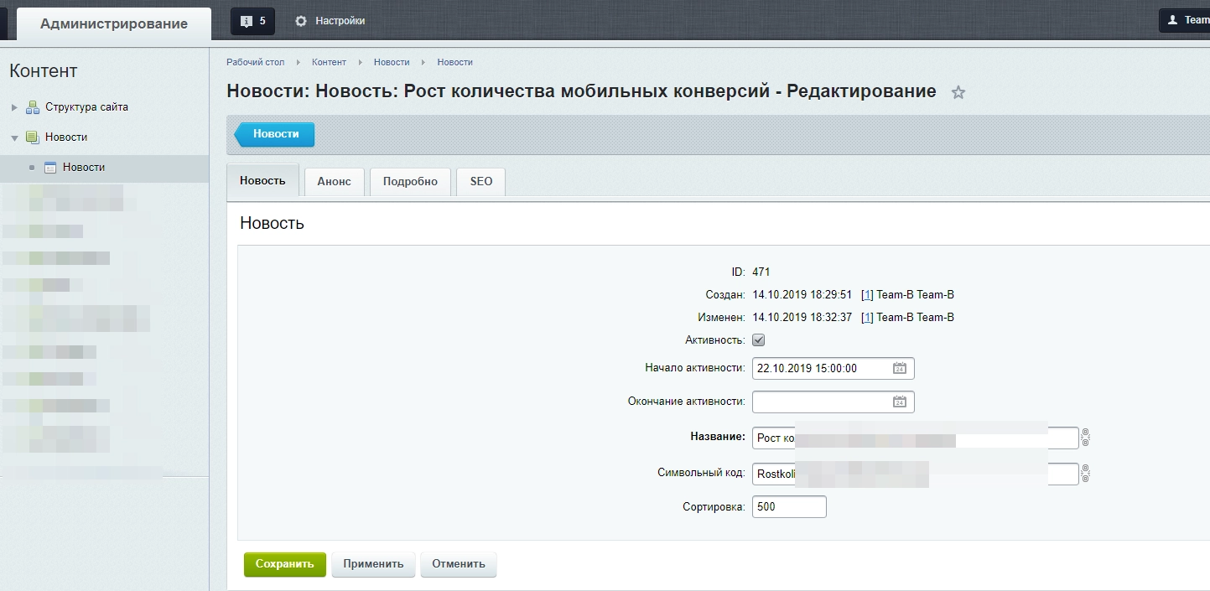Open calendar picker for Начало активности
1210x591 pixels.
coord(899,369)
